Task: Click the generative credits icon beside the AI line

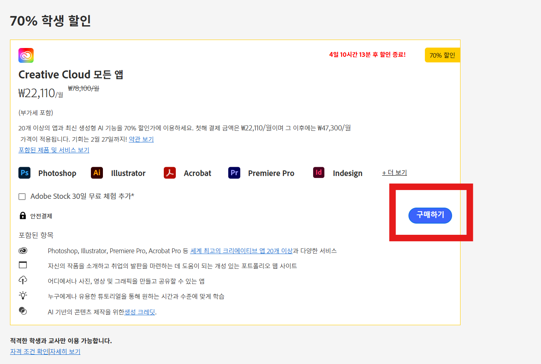Action: [23, 311]
